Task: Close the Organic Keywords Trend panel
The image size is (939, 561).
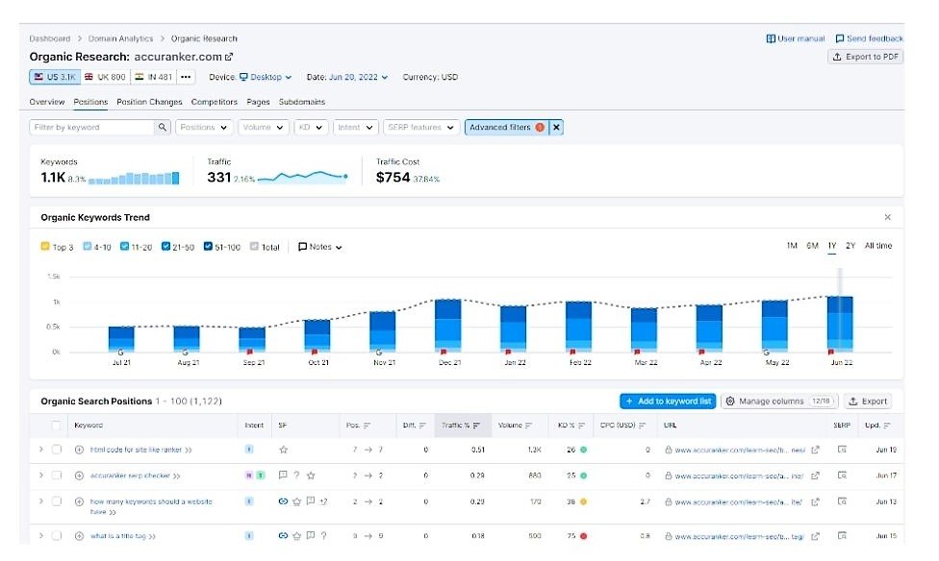Action: (887, 217)
